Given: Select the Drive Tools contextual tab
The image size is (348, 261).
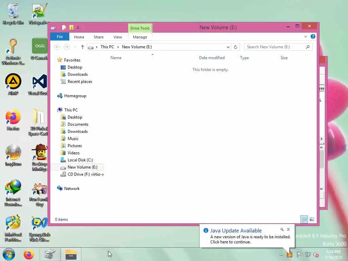Looking at the screenshot, I should click(140, 28).
